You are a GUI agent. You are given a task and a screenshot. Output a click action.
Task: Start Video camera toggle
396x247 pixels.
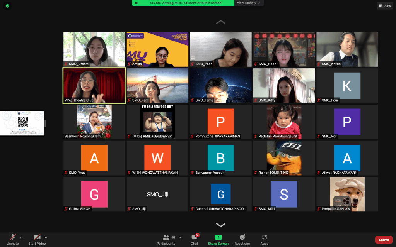[x=37, y=237]
